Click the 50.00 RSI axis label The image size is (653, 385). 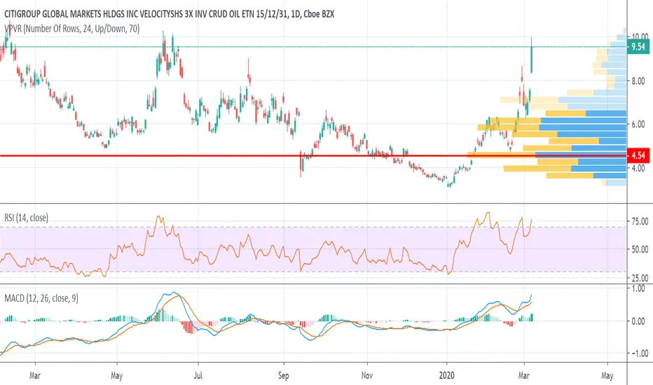(640, 249)
